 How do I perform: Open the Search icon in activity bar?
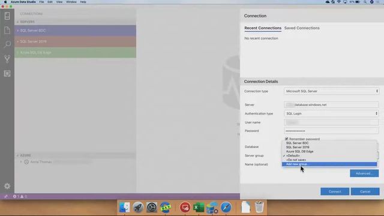(x=7, y=44)
